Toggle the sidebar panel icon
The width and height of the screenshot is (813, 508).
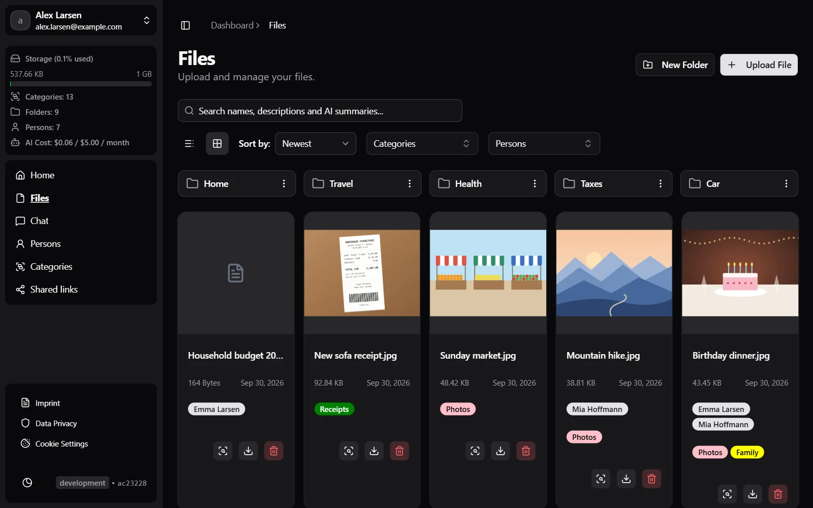pos(185,25)
